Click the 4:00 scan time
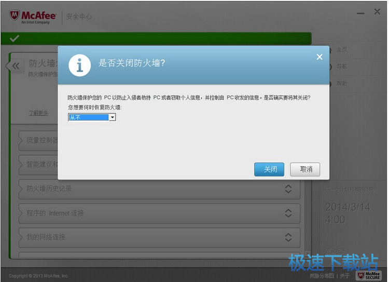Image resolution: width=389 pixels, height=282 pixels. (x=335, y=220)
